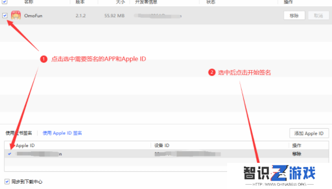Click the 设备 ID column header
Viewport: 332px width, 189px height.
click(x=162, y=146)
